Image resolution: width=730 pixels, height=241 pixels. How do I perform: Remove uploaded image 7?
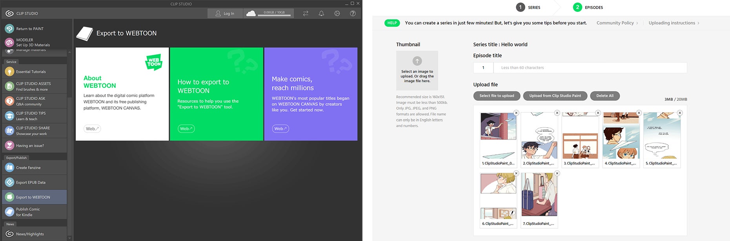click(x=557, y=173)
